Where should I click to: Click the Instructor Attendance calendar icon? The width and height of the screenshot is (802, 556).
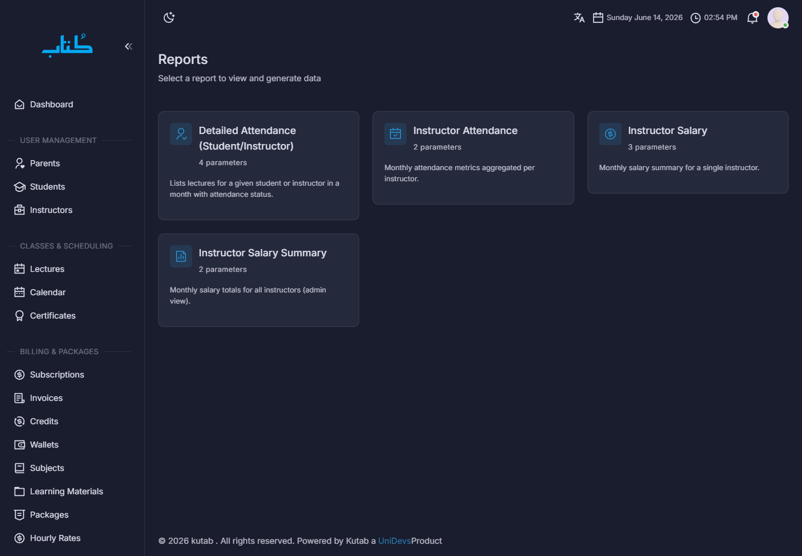tap(395, 134)
